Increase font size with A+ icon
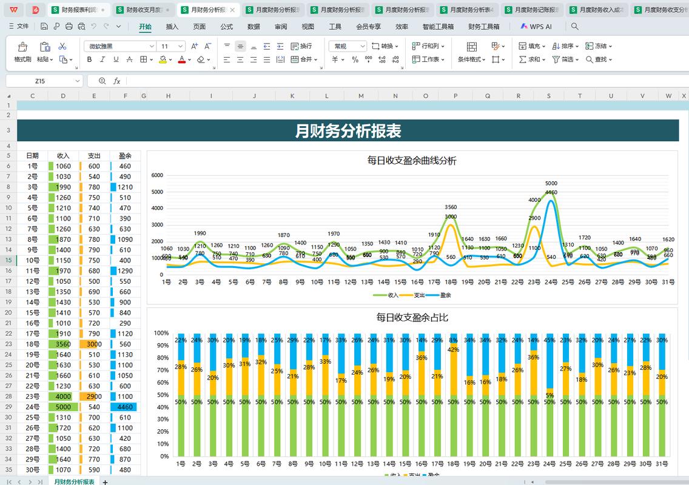 click(195, 46)
